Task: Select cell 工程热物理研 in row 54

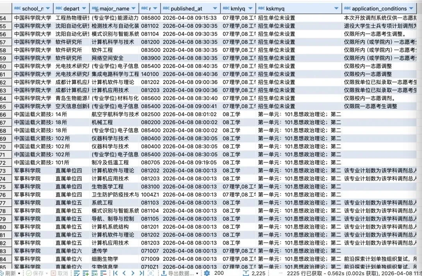Action: point(72,18)
